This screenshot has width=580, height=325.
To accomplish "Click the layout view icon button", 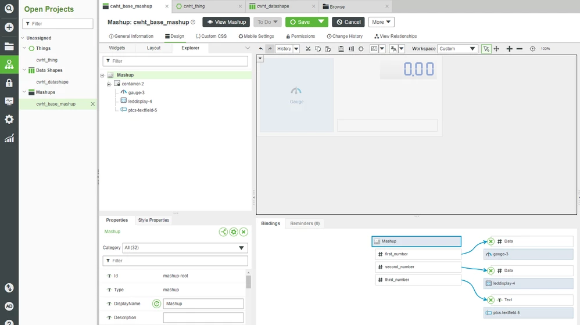I will [x=374, y=49].
